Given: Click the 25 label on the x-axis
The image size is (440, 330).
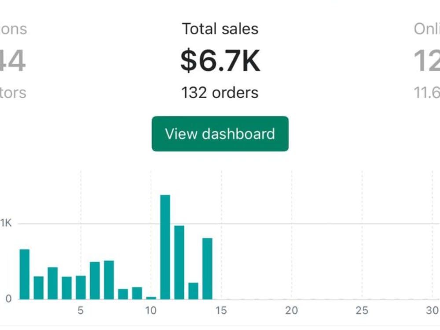Looking at the screenshot, I should [x=362, y=311].
